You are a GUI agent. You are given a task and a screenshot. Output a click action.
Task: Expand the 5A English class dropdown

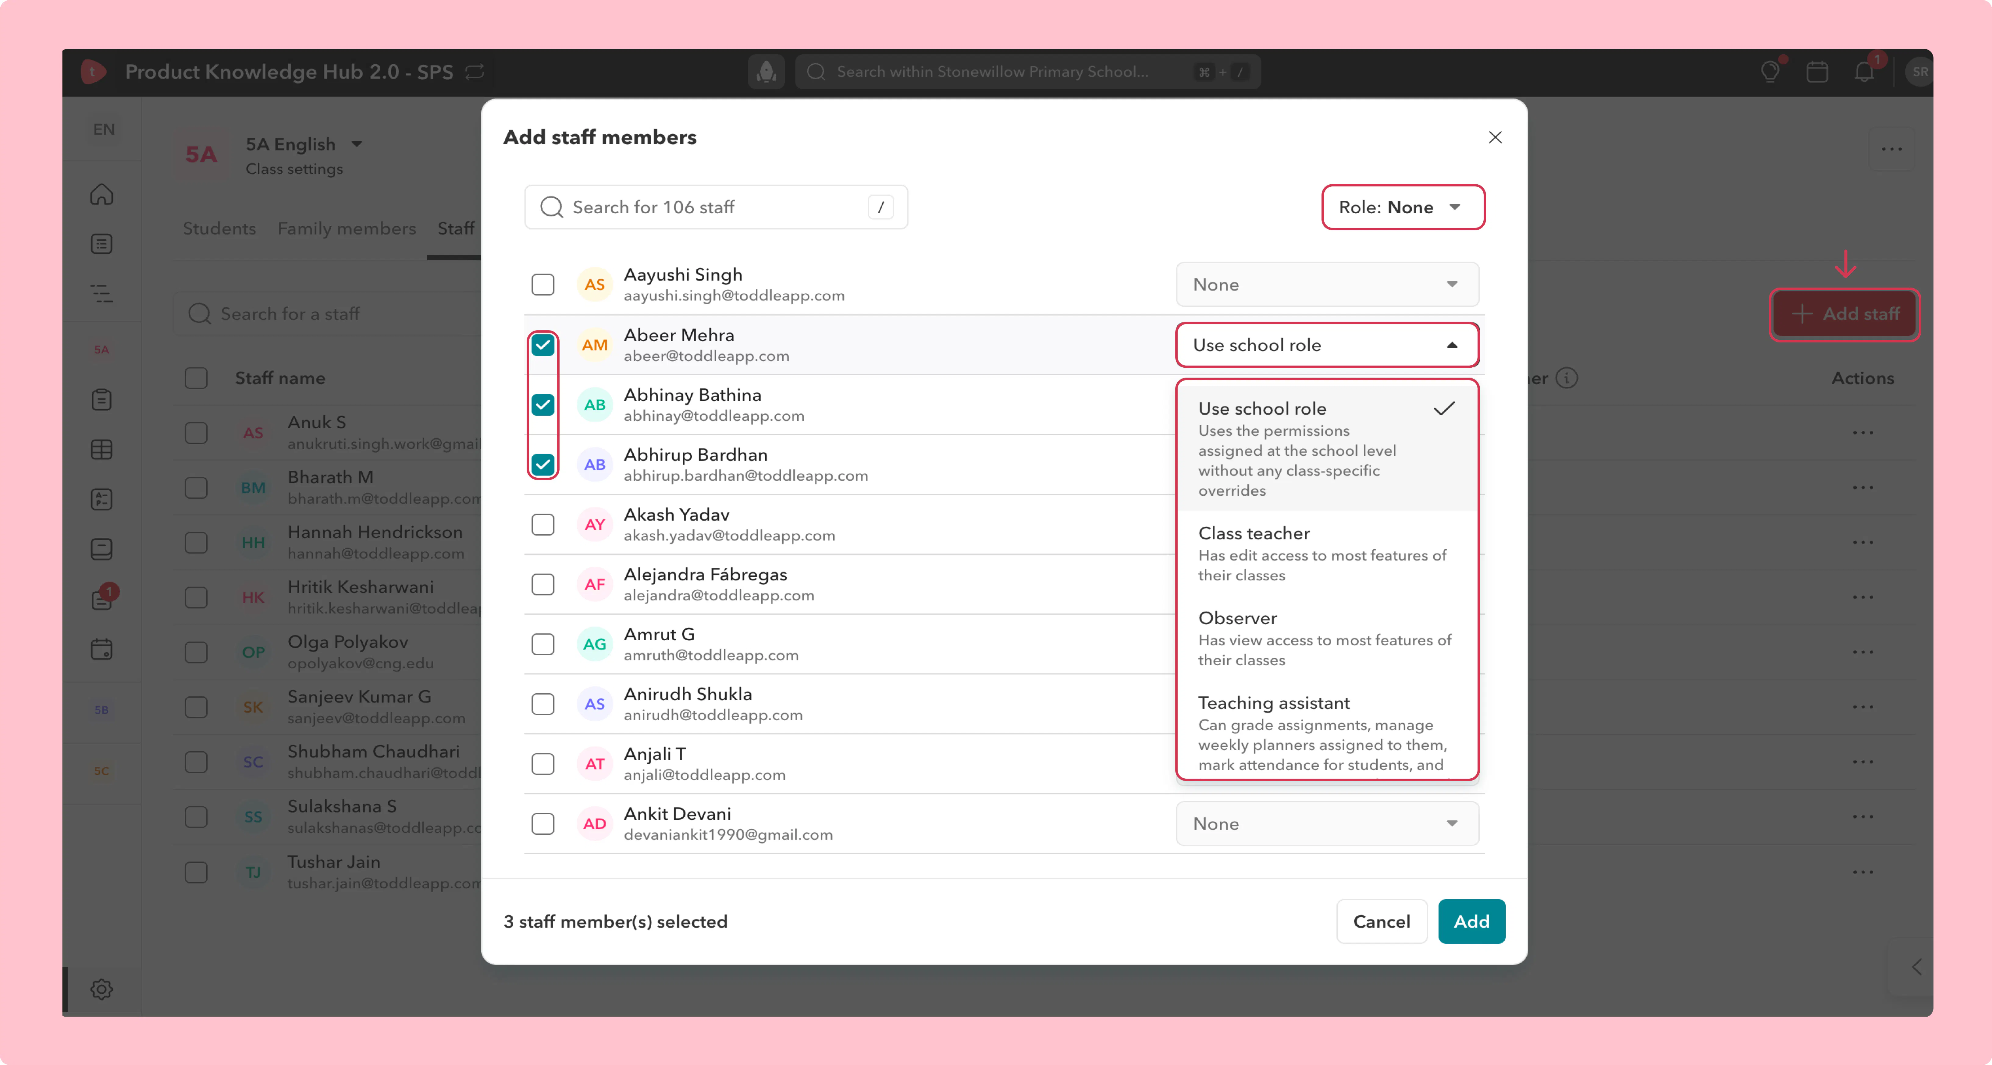point(357,144)
